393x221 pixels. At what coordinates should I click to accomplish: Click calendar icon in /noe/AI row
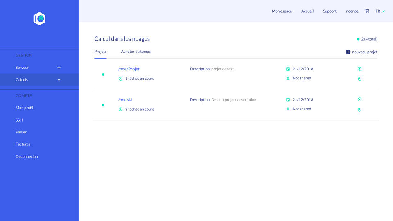pos(288,99)
